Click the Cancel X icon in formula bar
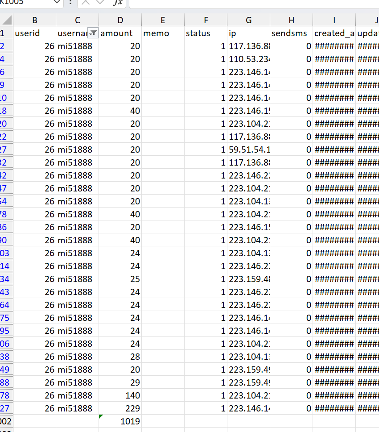 (x=86, y=3)
